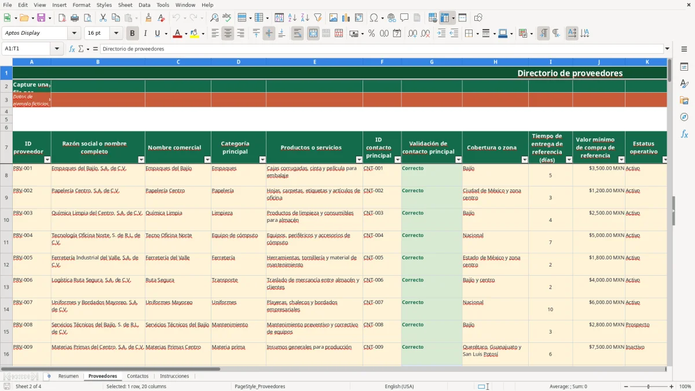Viewport: 695px width, 391px height.
Task: Open the Format menu
Action: point(81,5)
